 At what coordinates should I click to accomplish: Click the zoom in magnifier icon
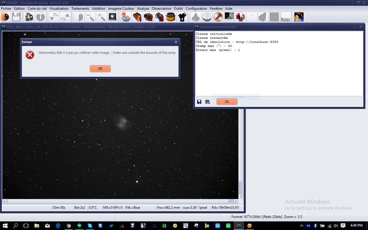click(x=101, y=17)
